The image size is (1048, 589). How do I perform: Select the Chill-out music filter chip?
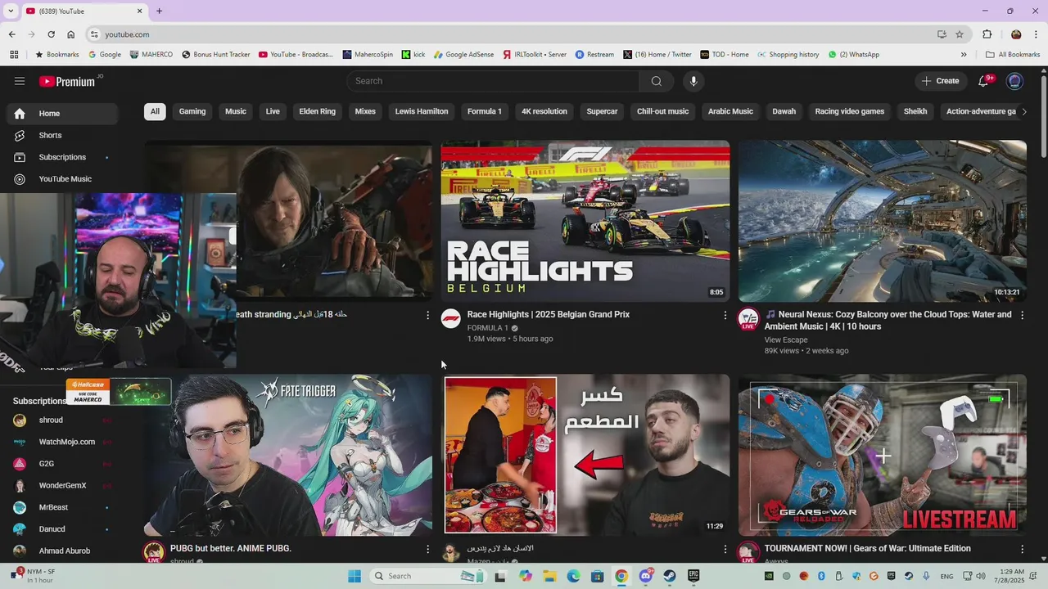coord(663,111)
